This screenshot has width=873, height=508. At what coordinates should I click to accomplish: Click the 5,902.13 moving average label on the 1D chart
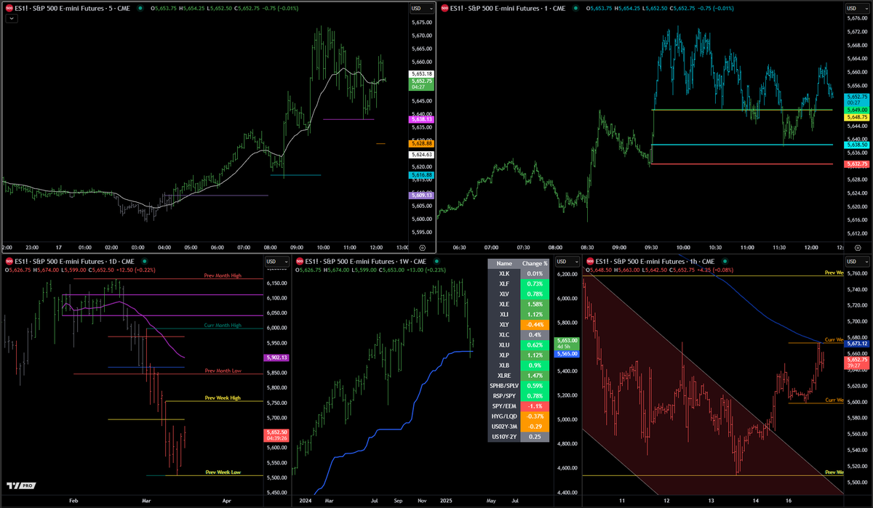pos(276,358)
